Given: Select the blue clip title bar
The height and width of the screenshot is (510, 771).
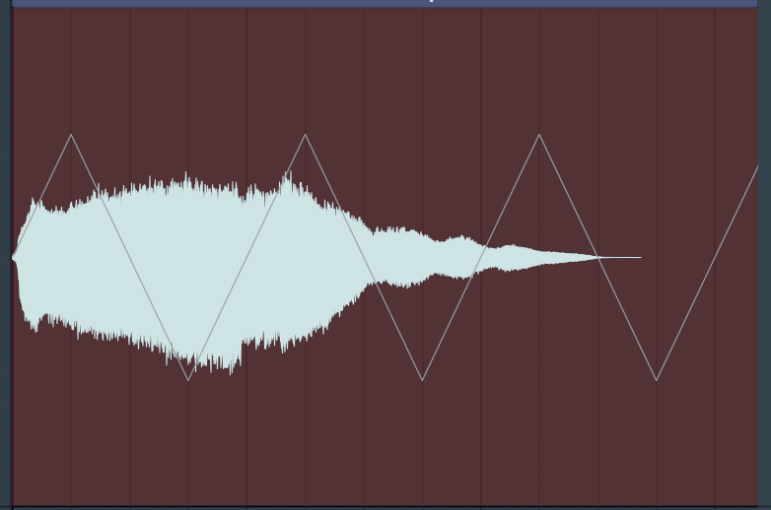Looking at the screenshot, I should [x=385, y=3].
